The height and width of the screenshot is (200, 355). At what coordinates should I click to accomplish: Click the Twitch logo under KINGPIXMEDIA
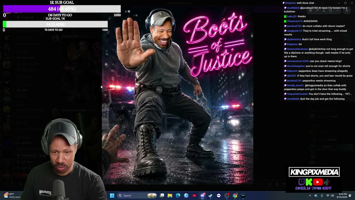click(x=302, y=182)
